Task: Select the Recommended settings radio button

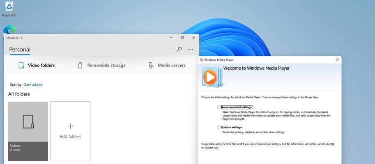Action: (219, 107)
